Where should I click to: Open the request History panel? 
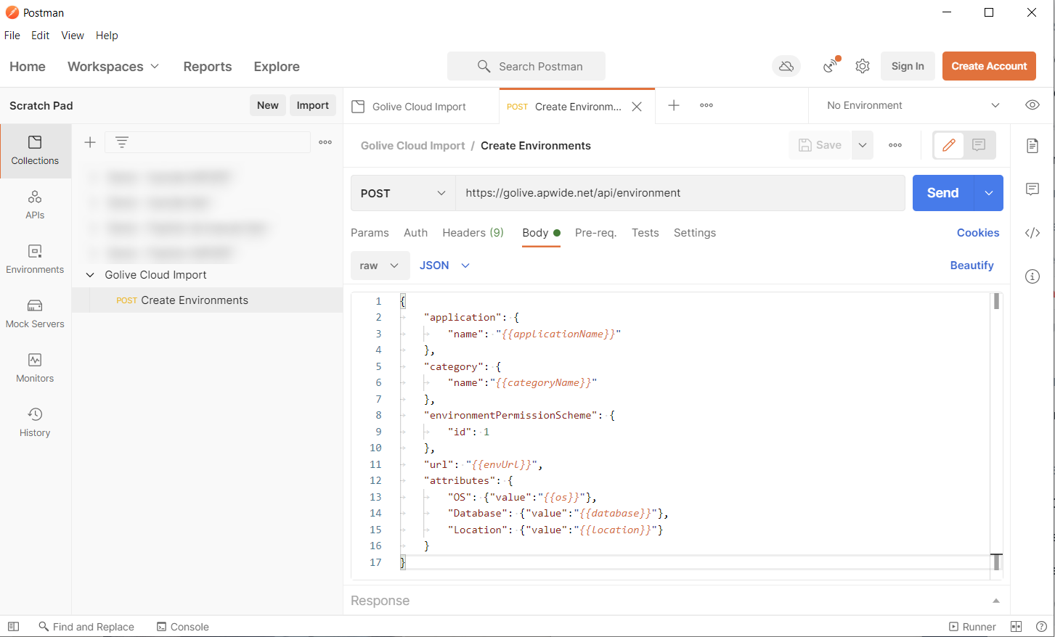pyautogui.click(x=35, y=422)
